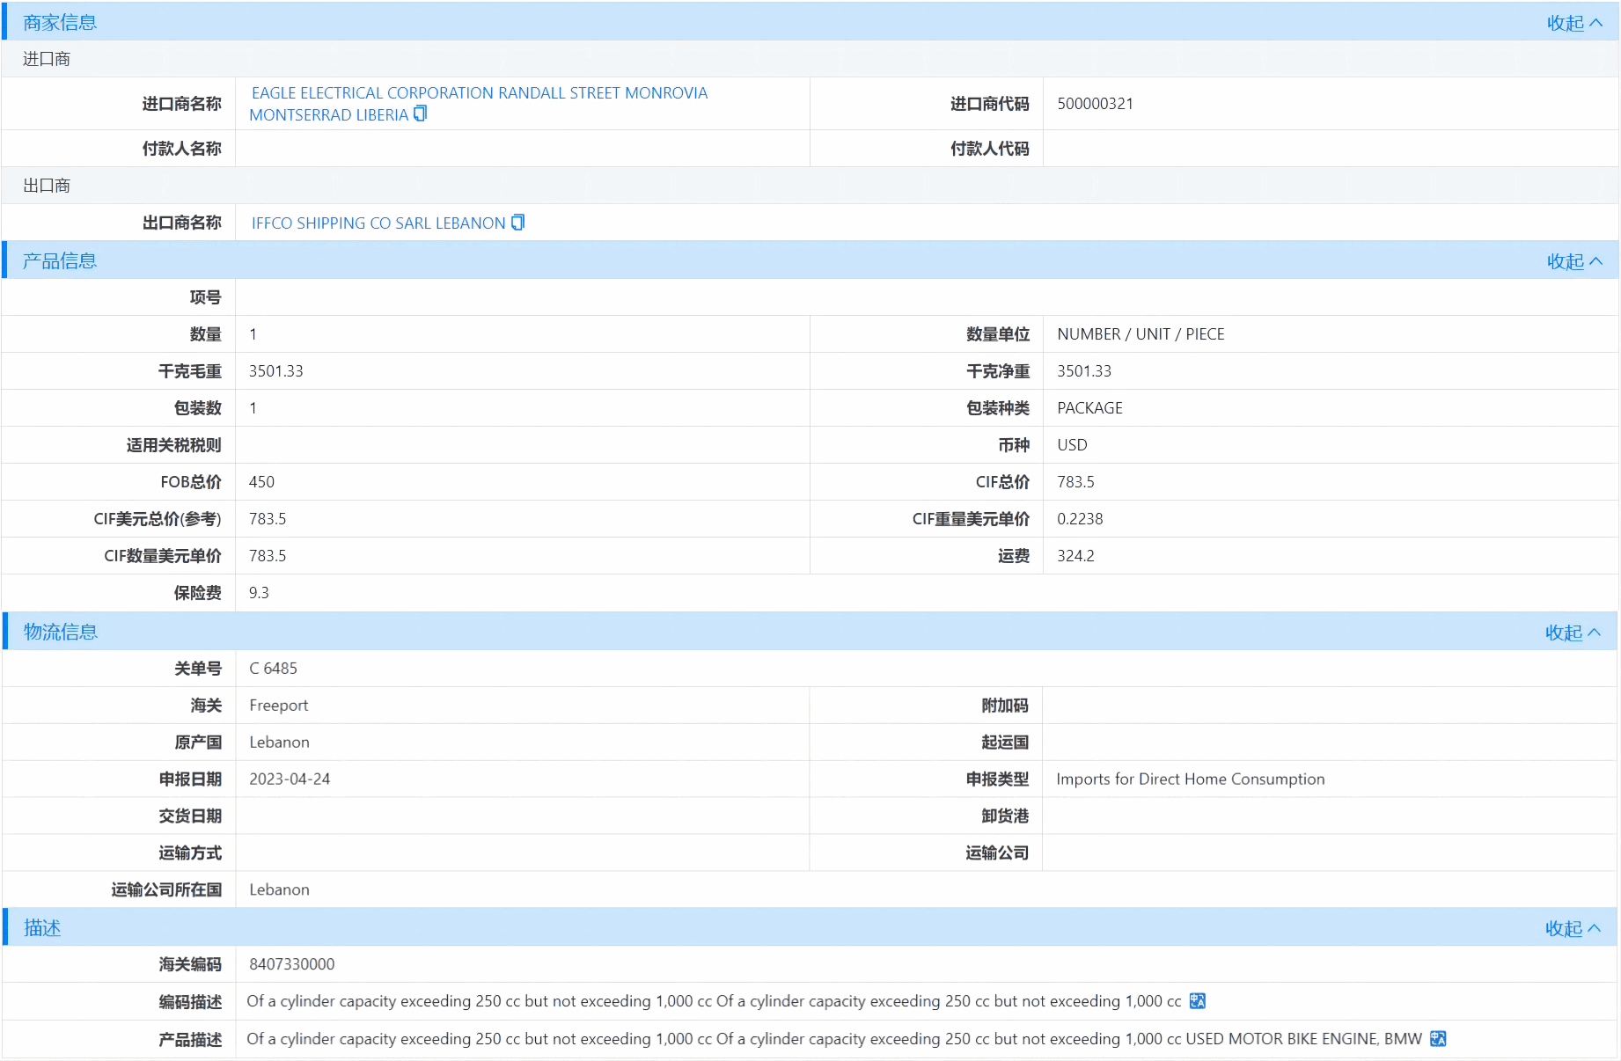Click the 产品信息 section title
Screen dimensions: 1621x1061
(60, 261)
